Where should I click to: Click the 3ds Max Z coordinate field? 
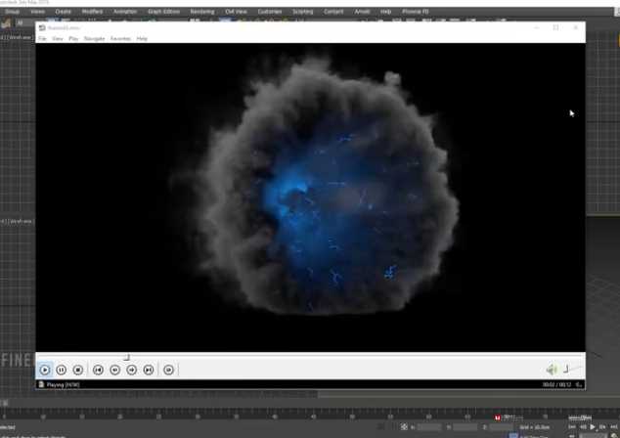pyautogui.click(x=501, y=427)
